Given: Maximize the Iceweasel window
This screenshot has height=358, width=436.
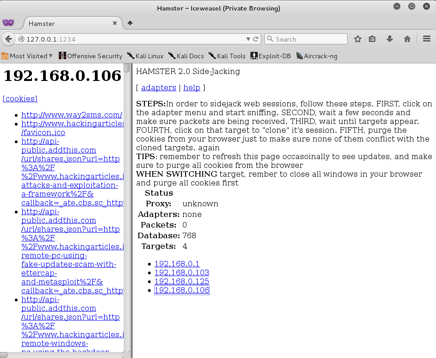Looking at the screenshot, I should click(x=411, y=6).
